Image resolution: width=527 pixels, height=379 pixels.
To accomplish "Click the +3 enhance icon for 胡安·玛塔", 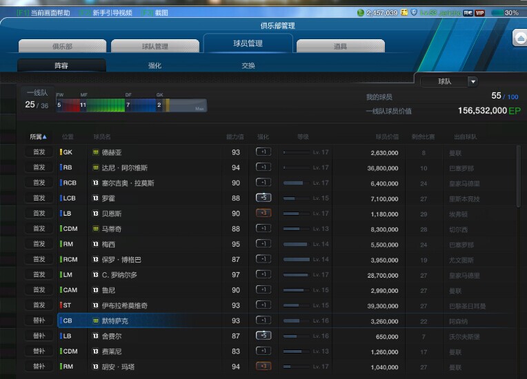I will [x=263, y=366].
